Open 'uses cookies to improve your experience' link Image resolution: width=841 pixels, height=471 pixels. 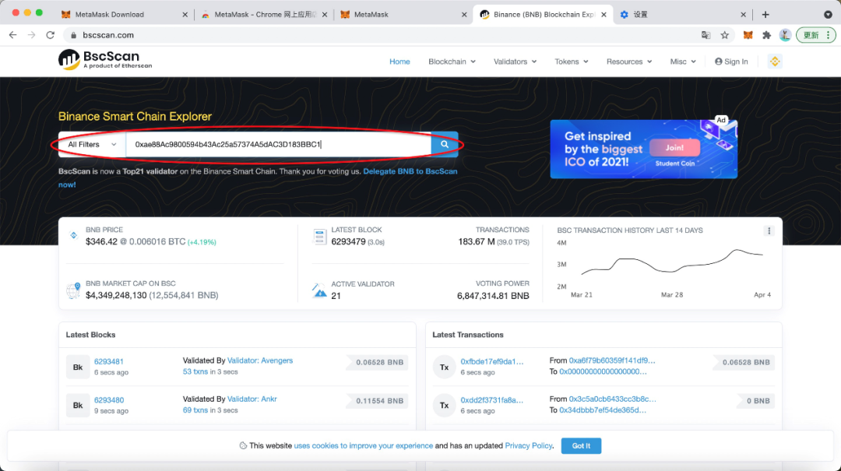tap(363, 446)
